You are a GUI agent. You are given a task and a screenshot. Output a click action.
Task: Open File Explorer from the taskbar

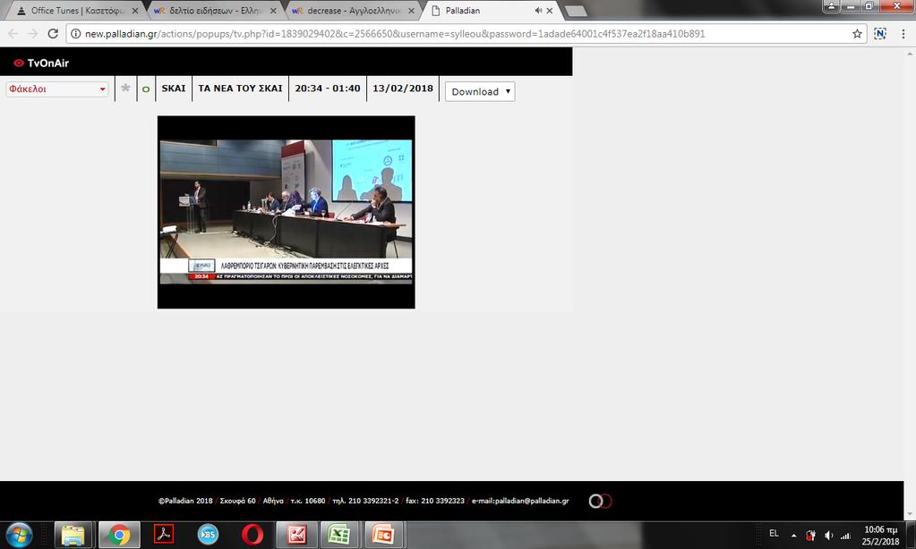pos(73,535)
